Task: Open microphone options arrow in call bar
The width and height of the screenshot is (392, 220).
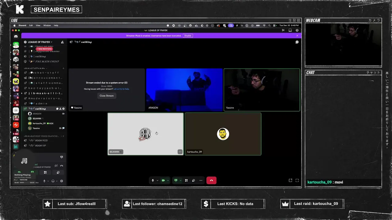Action: coord(157,180)
